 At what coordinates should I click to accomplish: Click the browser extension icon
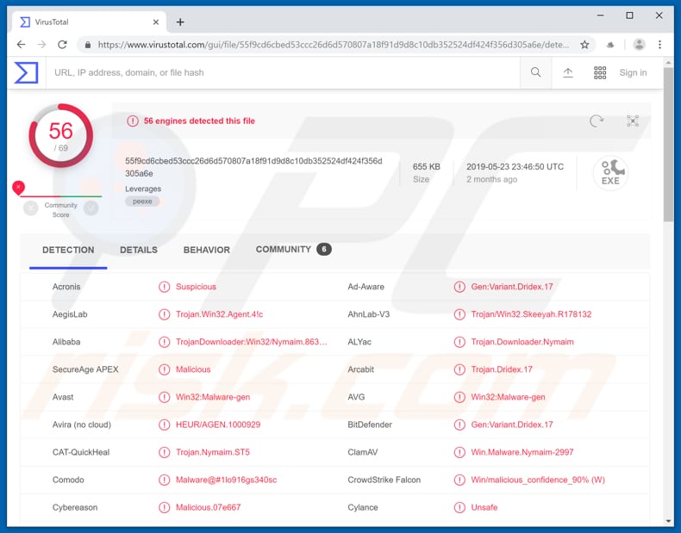[x=610, y=45]
